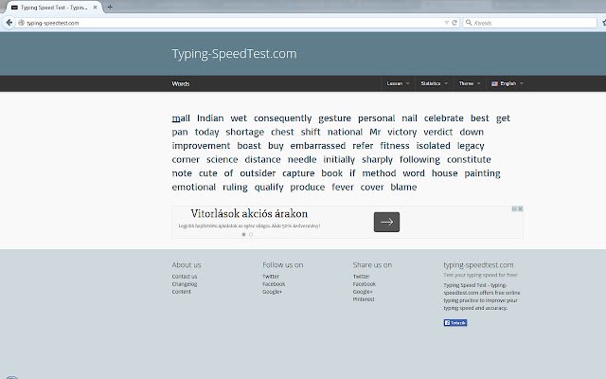
Task: Click the word 'blame' in typing text
Action: click(x=403, y=188)
